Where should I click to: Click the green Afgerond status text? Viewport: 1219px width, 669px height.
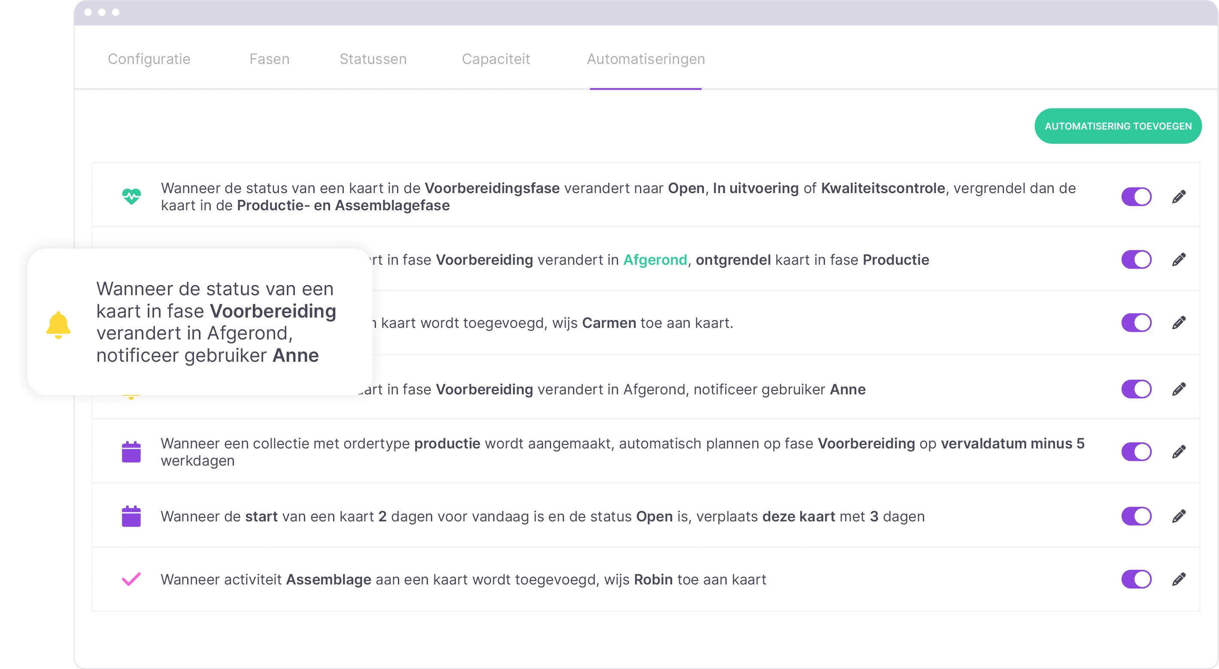(655, 260)
